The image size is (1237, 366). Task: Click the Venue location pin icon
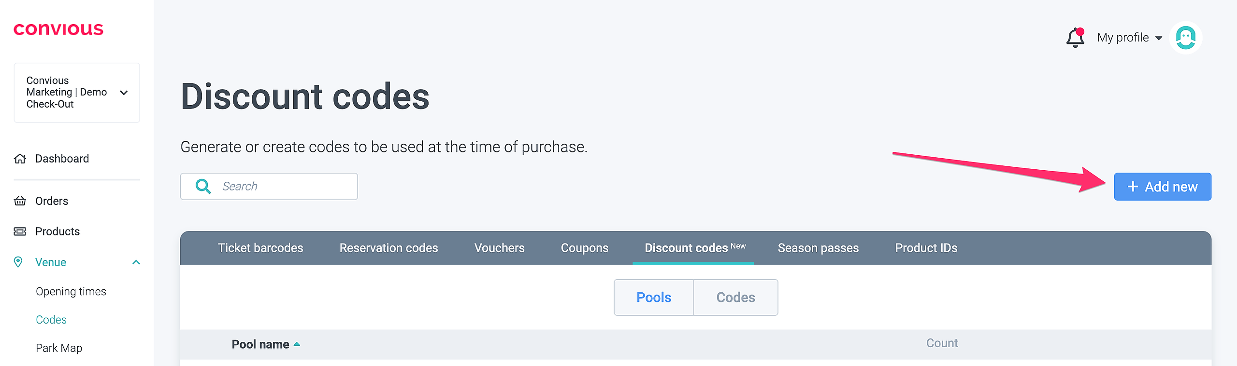point(18,262)
